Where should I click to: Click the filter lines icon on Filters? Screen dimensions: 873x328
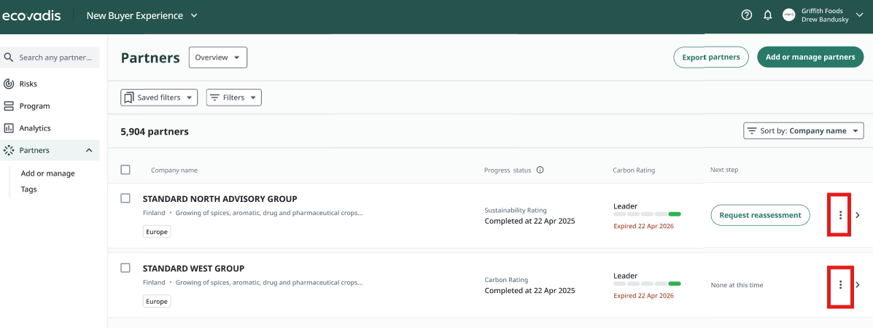point(214,98)
